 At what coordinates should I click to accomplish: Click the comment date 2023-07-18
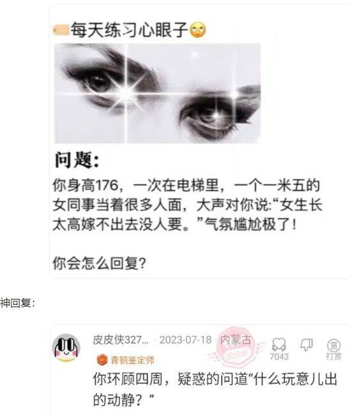click(x=185, y=340)
